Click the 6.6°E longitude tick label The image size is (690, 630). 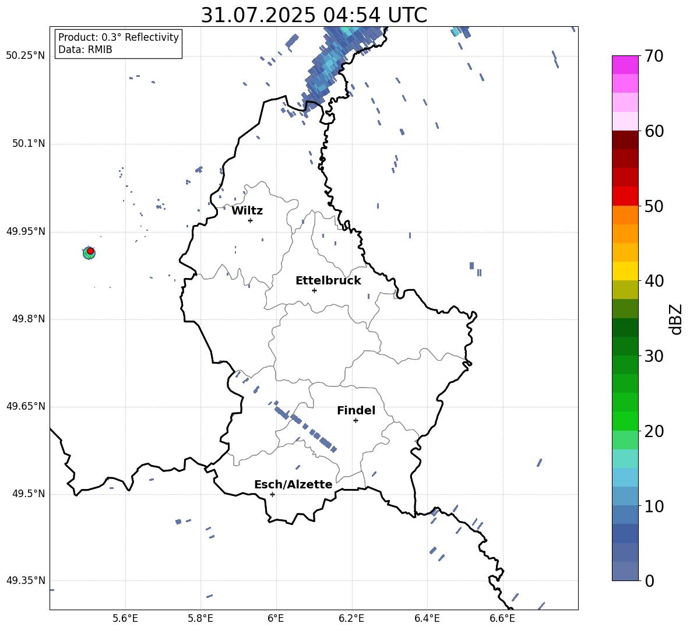502,618
